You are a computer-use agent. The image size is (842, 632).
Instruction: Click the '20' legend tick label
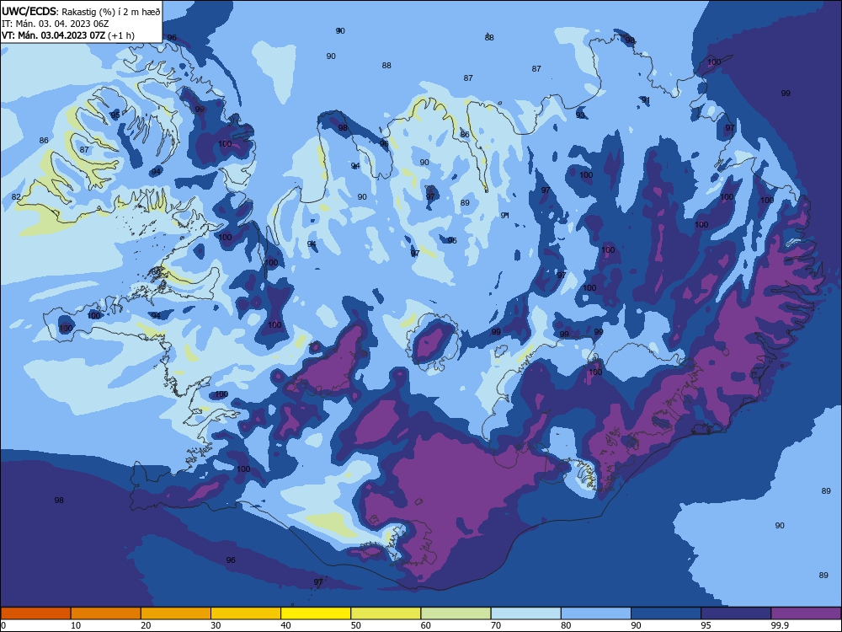click(146, 625)
